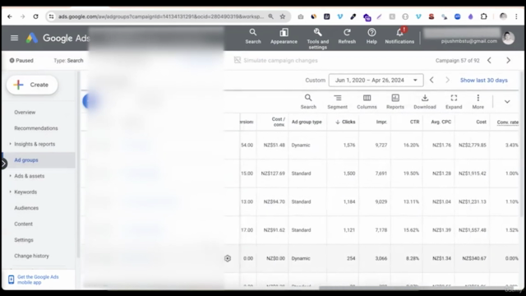Click the NZ$2,779.85 cost cell
526x296 pixels.
[x=472, y=145]
